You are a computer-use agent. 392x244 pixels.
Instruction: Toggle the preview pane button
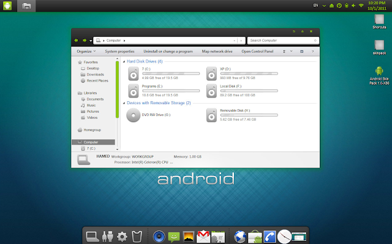click(301, 51)
